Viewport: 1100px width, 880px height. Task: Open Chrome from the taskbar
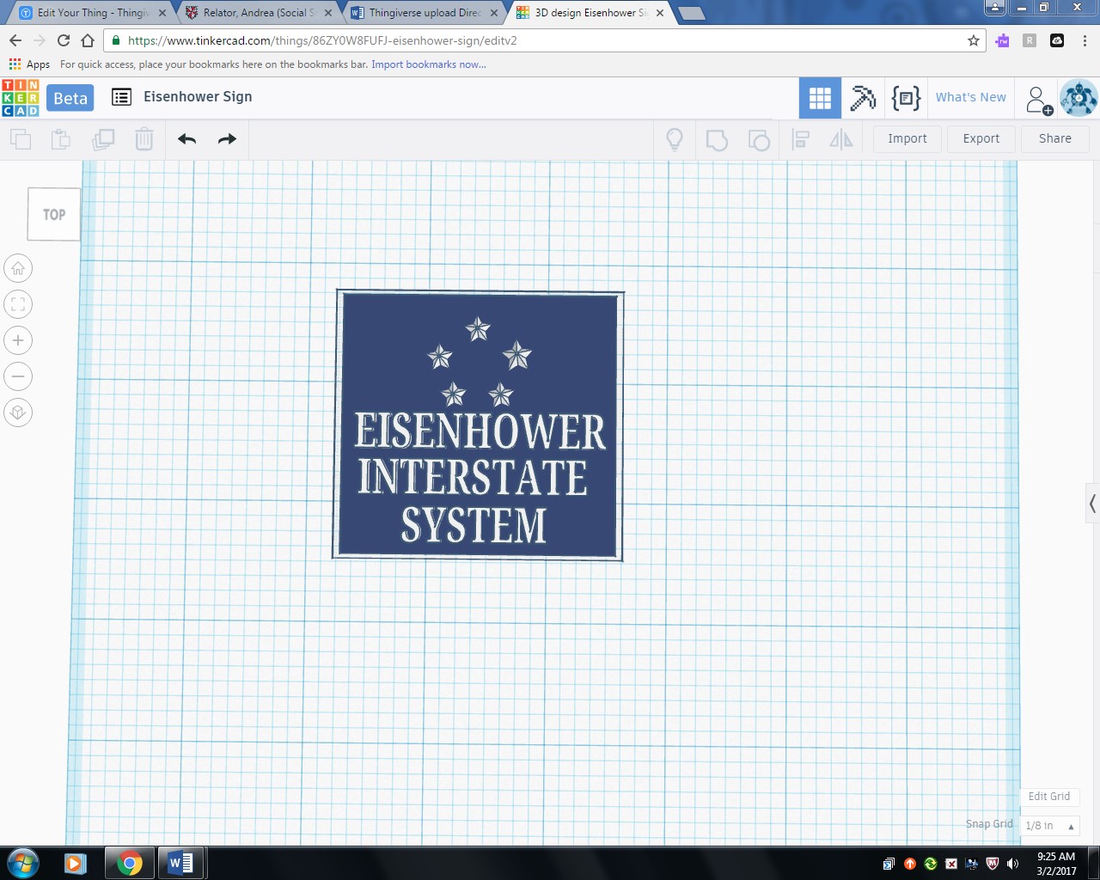(130, 863)
